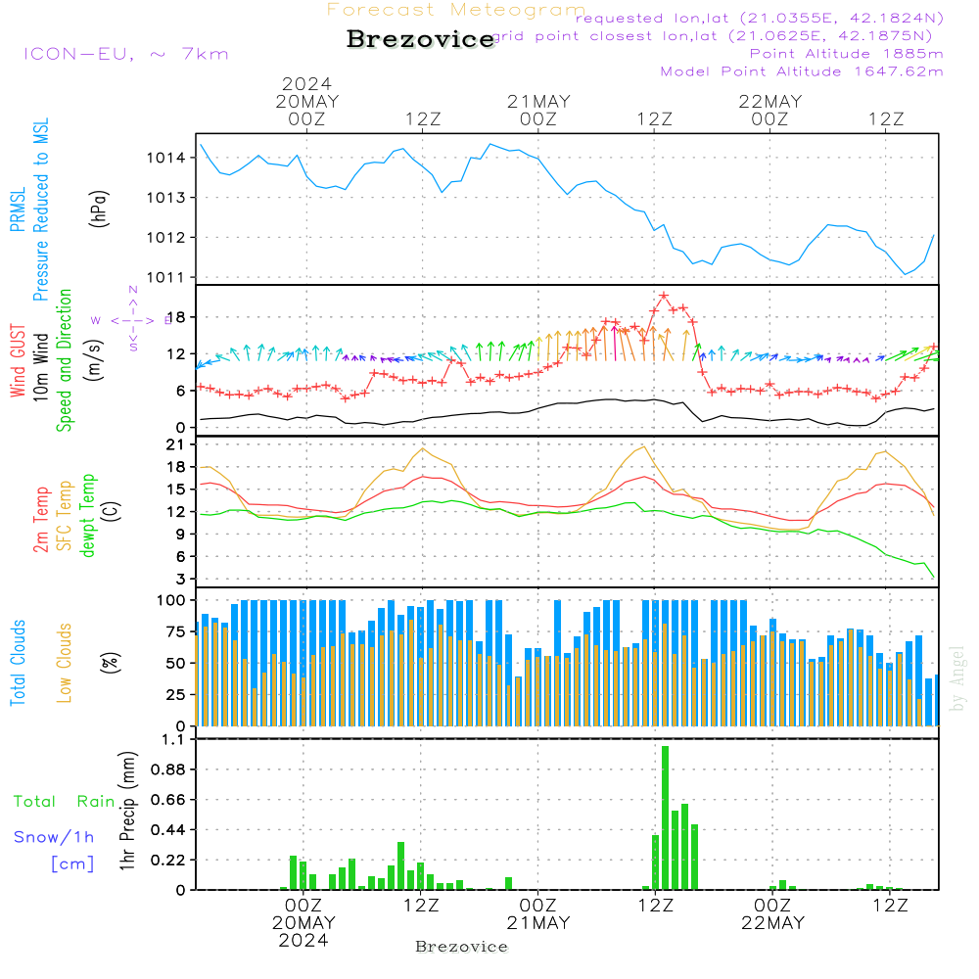This screenshot has height=979, width=979.
Task: Click the '1012' pressure tick value
Action: pyautogui.click(x=166, y=238)
